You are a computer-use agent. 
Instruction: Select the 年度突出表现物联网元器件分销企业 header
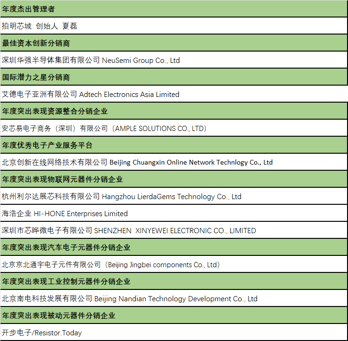(x=174, y=179)
